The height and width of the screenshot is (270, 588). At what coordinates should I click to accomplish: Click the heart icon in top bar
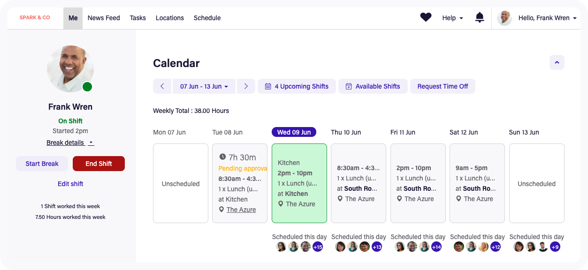click(425, 18)
